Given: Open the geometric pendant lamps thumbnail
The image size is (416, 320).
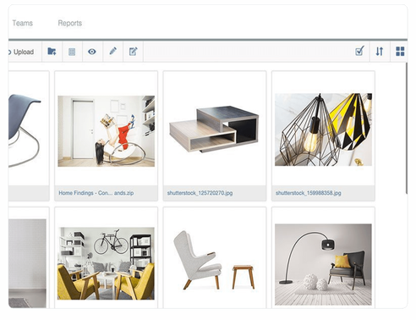Looking at the screenshot, I should coord(323,130).
